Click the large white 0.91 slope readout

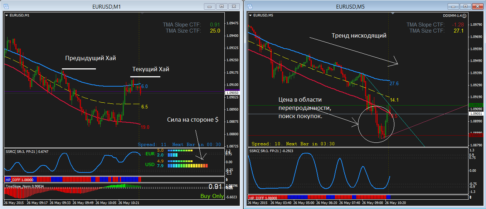[216, 187]
